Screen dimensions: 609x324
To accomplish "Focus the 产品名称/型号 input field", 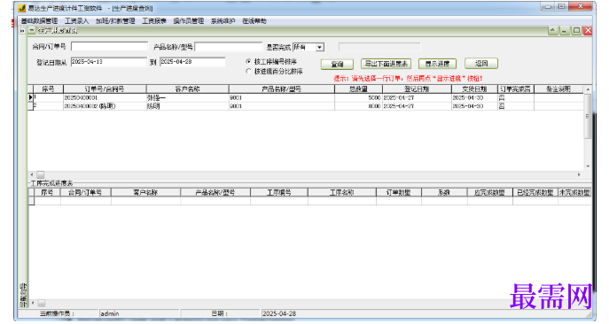I will coord(229,47).
